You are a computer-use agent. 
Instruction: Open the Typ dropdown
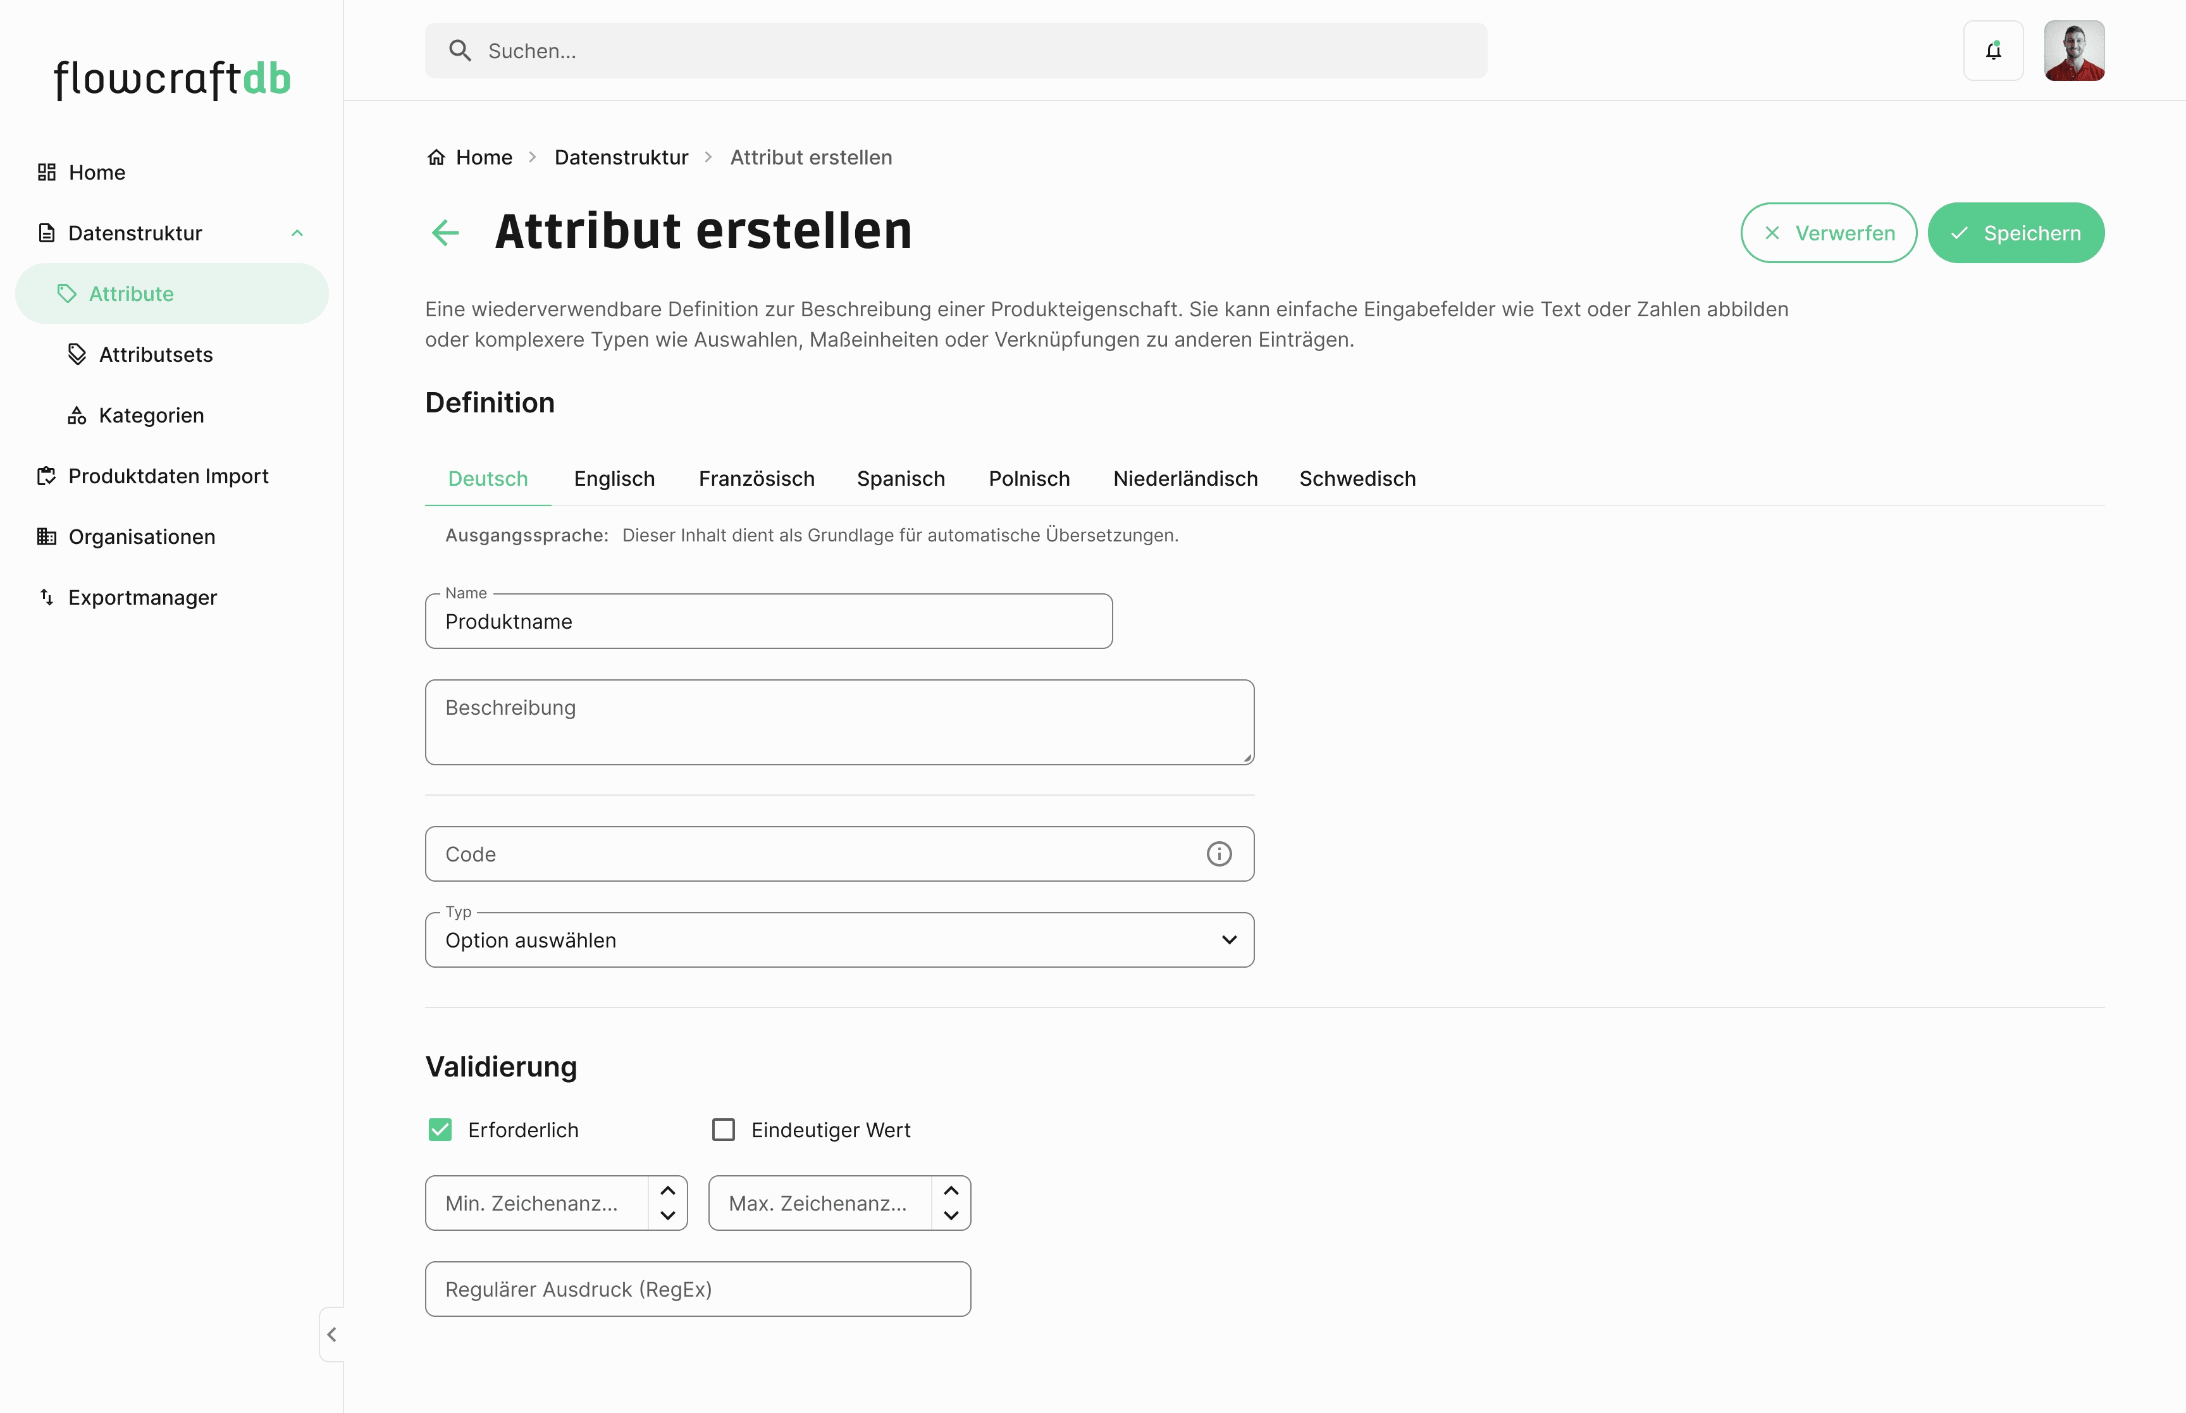[839, 939]
